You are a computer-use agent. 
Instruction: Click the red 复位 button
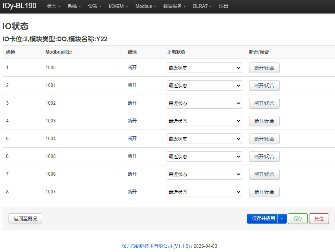319,219
